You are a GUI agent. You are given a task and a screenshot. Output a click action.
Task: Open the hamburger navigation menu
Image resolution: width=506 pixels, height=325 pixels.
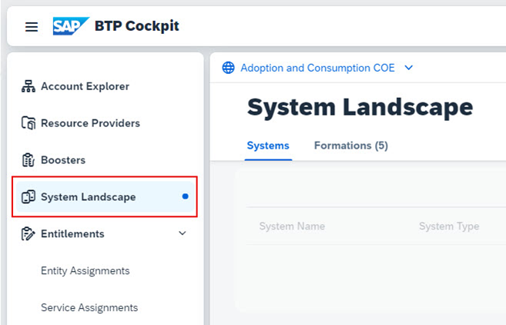tap(32, 27)
